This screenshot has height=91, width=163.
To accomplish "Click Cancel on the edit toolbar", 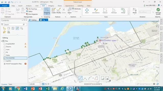I will 107,78.
